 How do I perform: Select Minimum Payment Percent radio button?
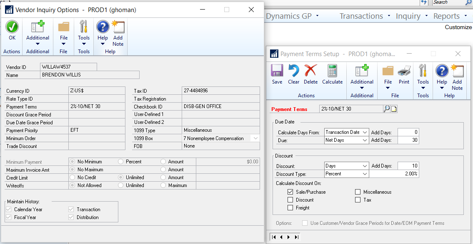click(121, 162)
